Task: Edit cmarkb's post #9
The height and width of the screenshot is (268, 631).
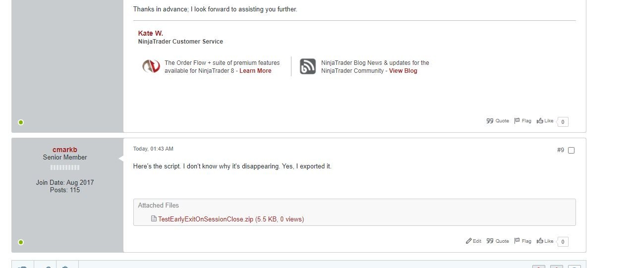Action: [x=473, y=241]
